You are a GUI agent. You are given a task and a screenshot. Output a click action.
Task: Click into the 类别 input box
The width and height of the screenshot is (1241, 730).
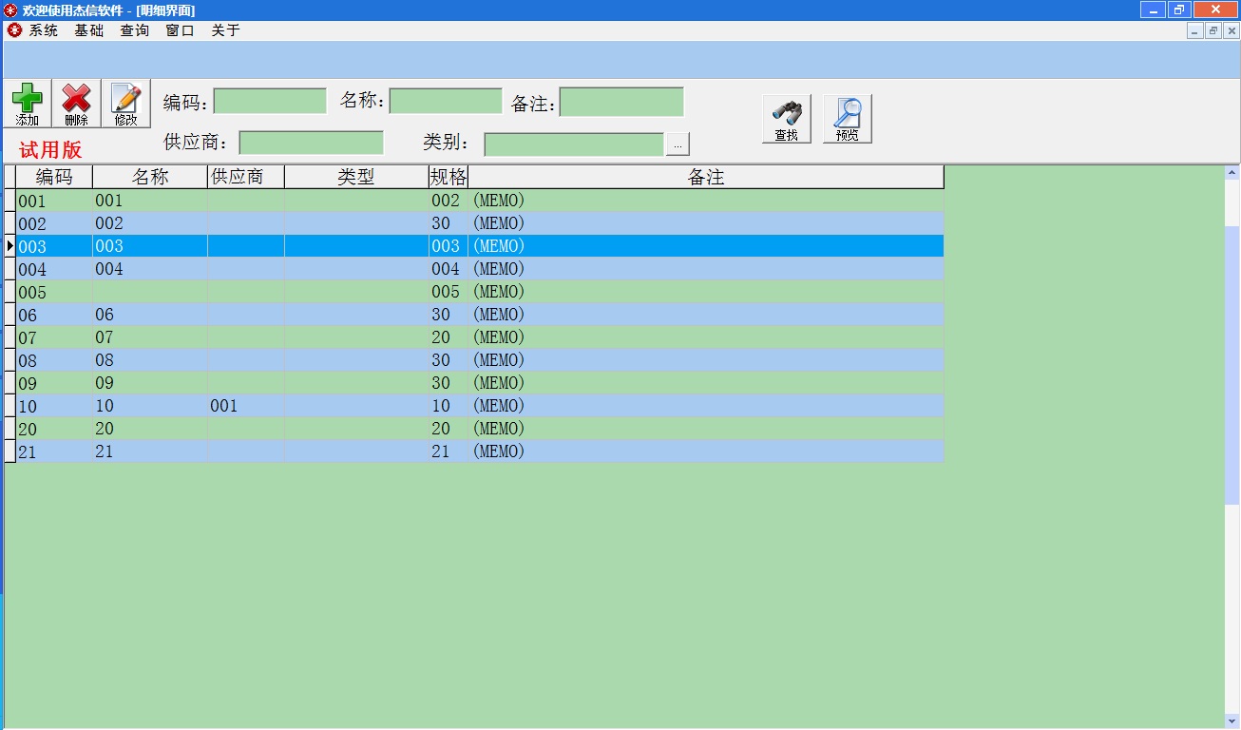574,144
